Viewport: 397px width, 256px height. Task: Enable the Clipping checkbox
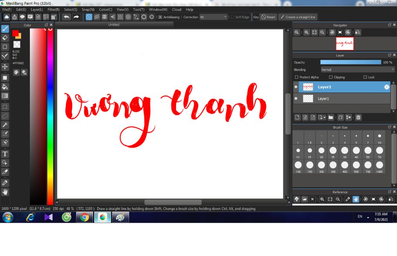pyautogui.click(x=331, y=77)
